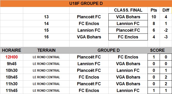Select the Pts column header cell
The height and width of the screenshot is (94, 172).
pos(154,10)
